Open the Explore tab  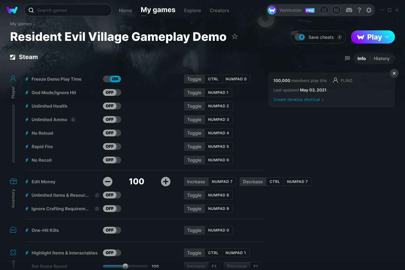[x=192, y=10]
